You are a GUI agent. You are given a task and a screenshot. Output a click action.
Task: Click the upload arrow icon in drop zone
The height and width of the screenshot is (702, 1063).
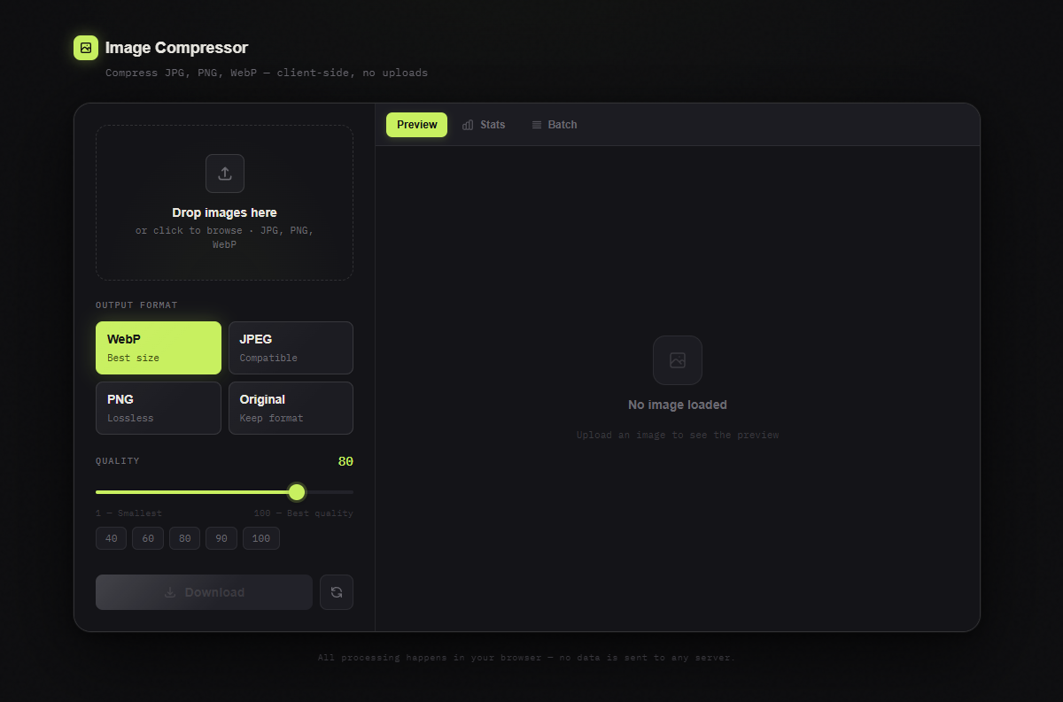[225, 174]
